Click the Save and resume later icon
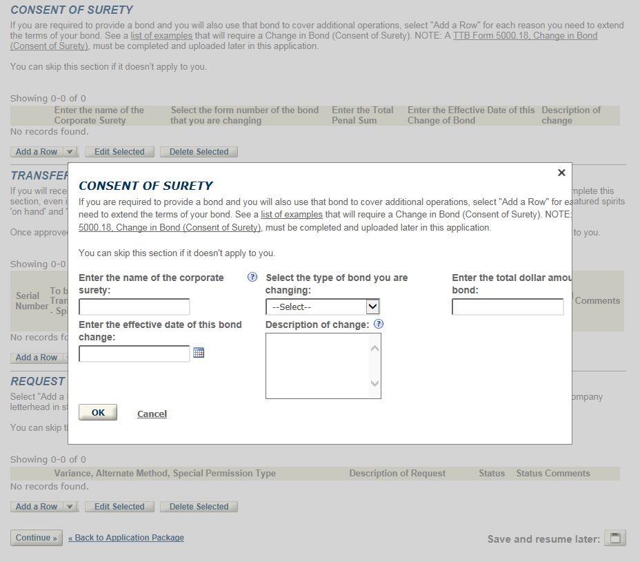The width and height of the screenshot is (640, 562). click(614, 539)
